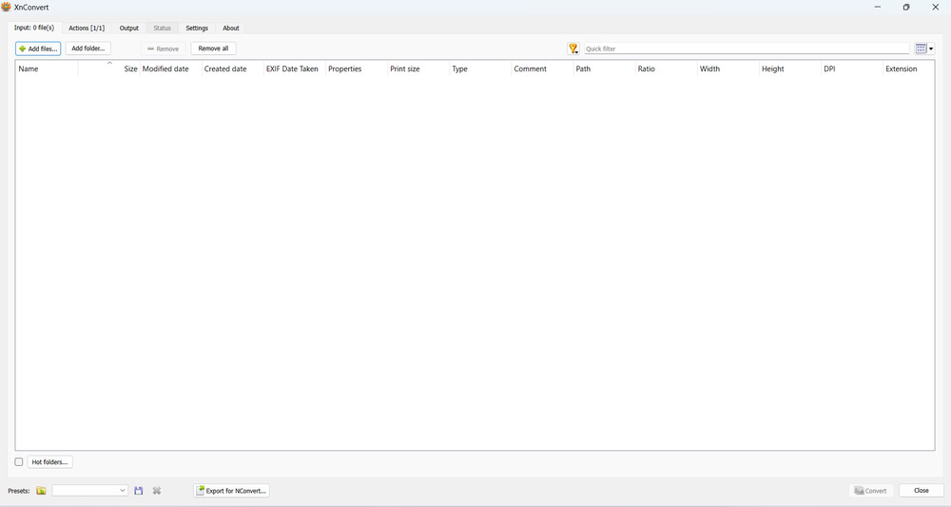Sort by the Size column header
This screenshot has height=507, width=951.
109,68
